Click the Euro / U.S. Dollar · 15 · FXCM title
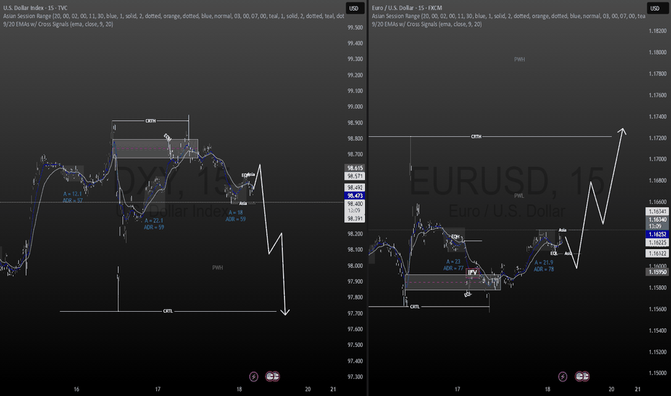The width and height of the screenshot is (671, 396). 407,8
